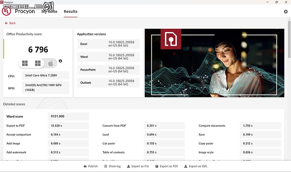Click the UL Procyon logo icon
The height and width of the screenshot is (172, 291).
(6, 11)
